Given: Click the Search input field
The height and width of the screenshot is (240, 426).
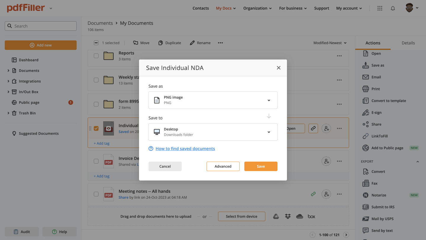Looking at the screenshot, I should click(x=41, y=26).
